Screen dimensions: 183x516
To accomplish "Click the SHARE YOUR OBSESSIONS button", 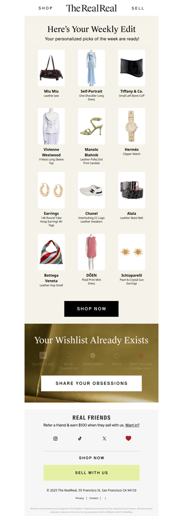I will pyautogui.click(x=91, y=383).
